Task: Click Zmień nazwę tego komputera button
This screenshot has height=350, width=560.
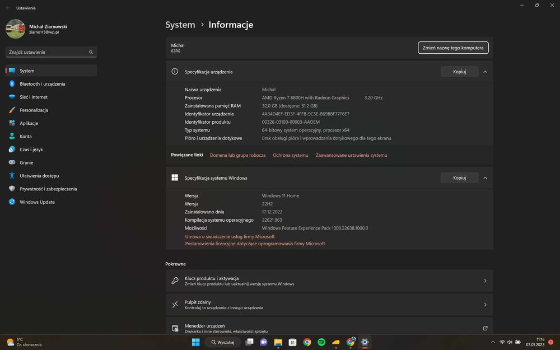Action: tap(453, 48)
